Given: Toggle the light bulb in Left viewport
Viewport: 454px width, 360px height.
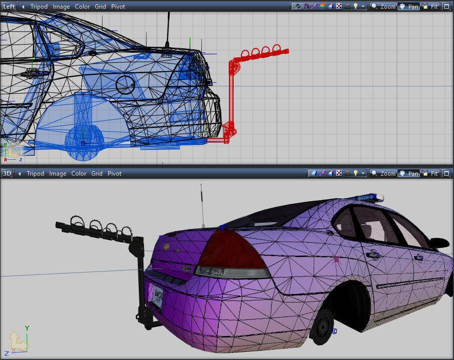Looking at the screenshot, I should tap(355, 7).
